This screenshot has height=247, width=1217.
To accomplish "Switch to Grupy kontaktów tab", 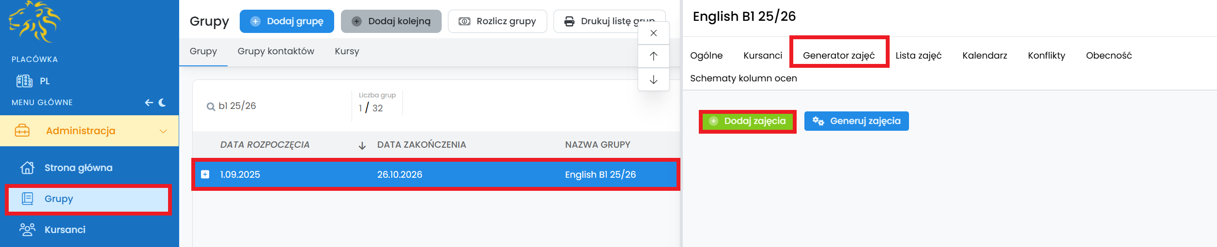I will point(276,51).
